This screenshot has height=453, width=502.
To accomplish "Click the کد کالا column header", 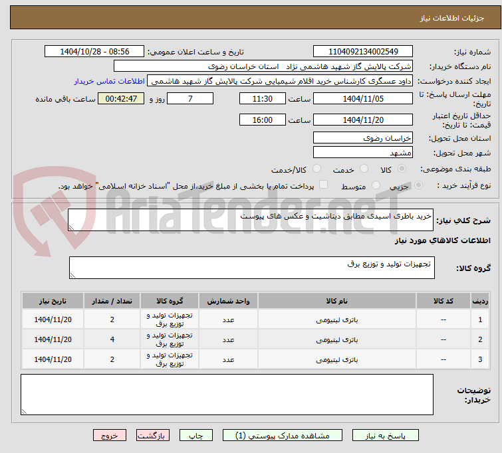I will click(443, 301).
